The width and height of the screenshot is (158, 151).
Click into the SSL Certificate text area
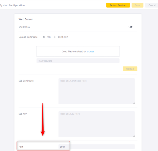[x=97, y=91]
